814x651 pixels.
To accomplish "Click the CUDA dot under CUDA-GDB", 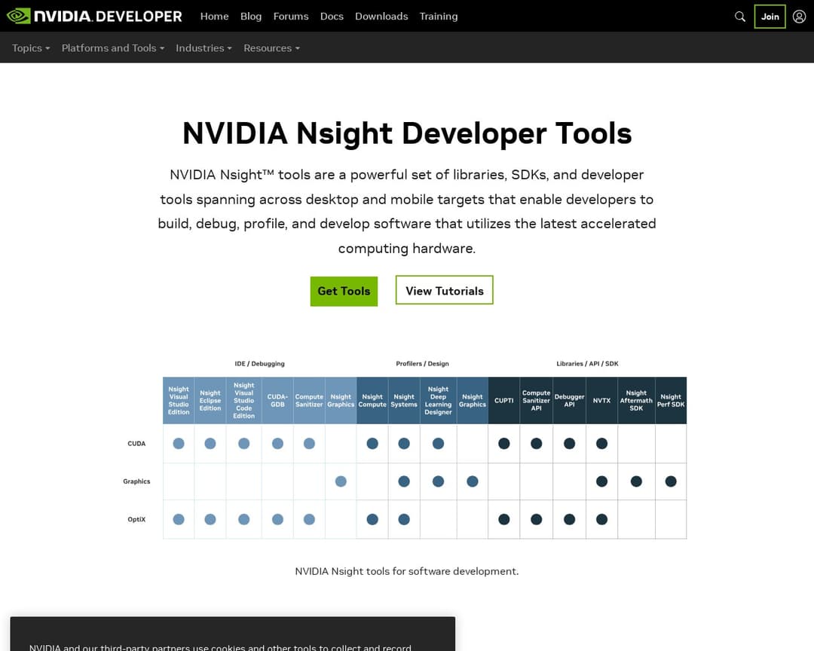I will click(x=277, y=443).
